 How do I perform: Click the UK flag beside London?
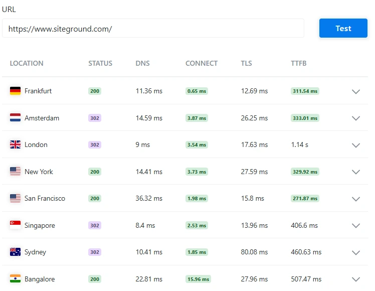click(16, 144)
